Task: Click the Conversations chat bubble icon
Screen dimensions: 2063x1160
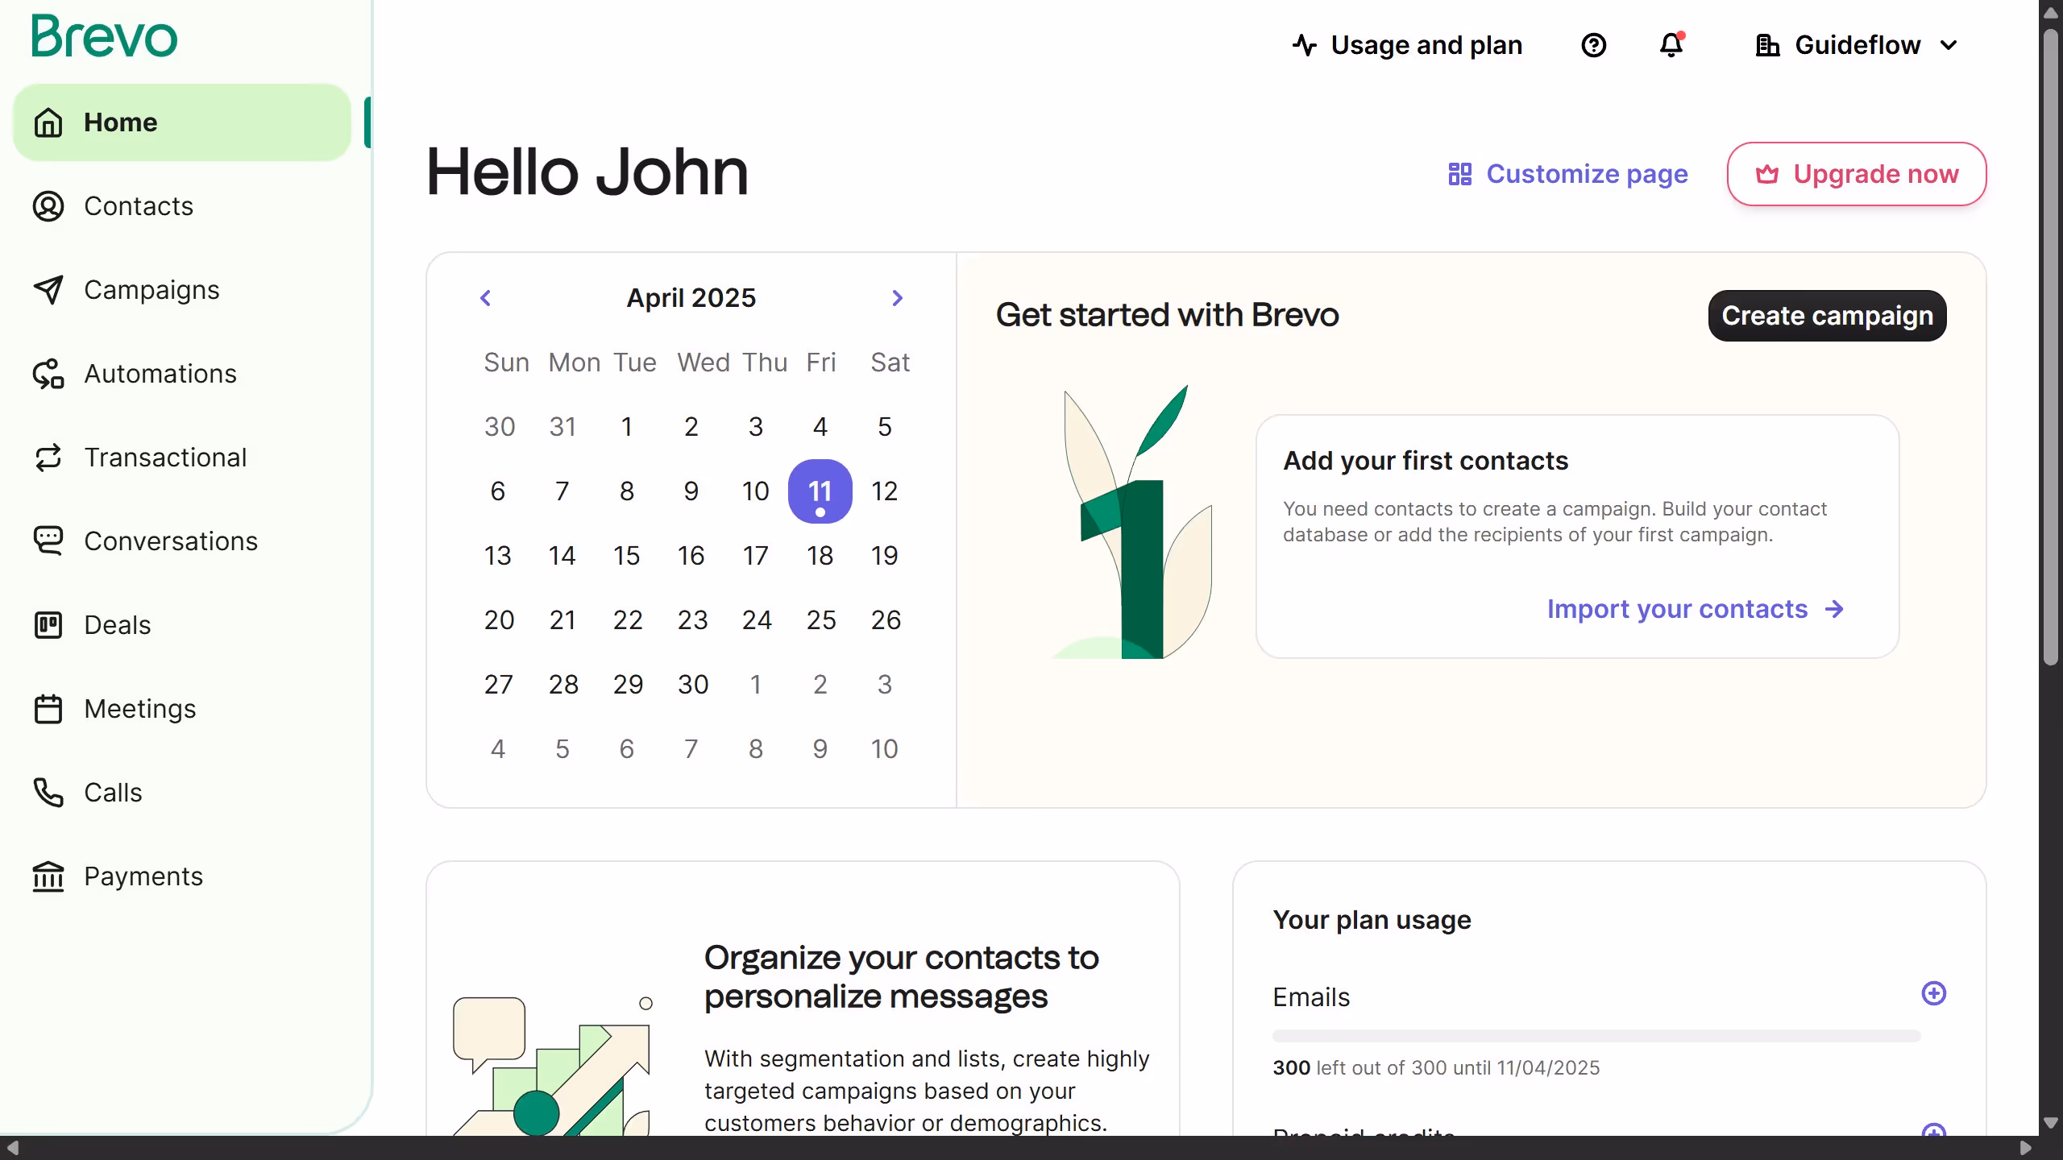Action: [x=48, y=541]
